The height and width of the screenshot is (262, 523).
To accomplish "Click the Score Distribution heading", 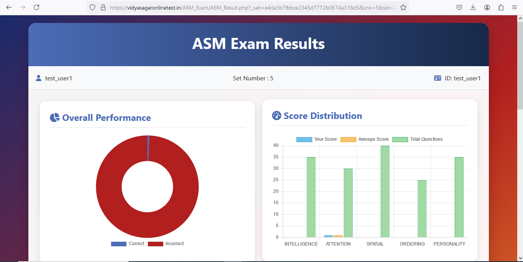I will click(323, 116).
